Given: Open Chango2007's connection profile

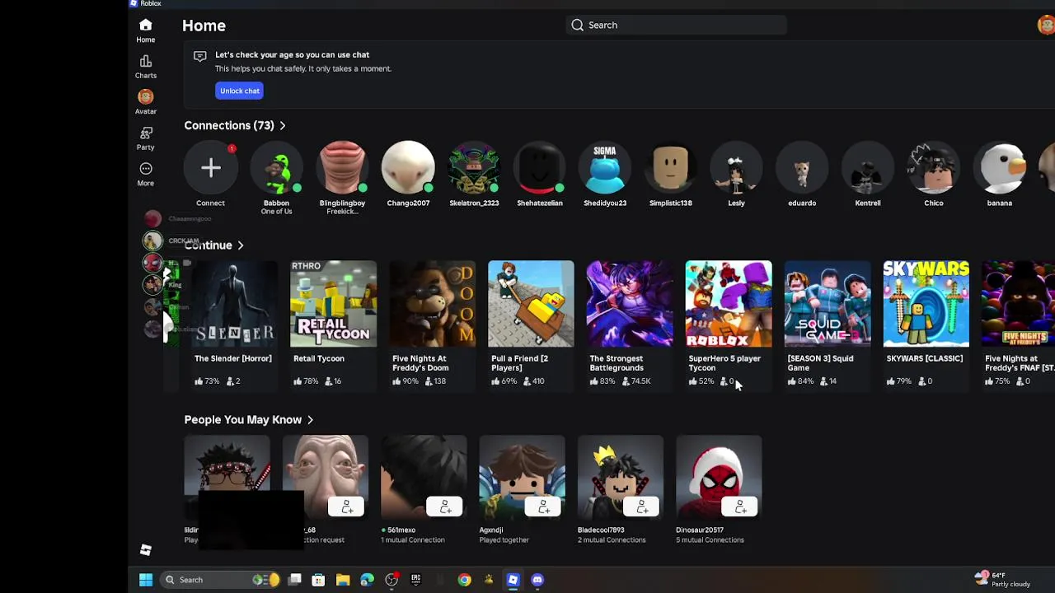Looking at the screenshot, I should coord(408,168).
